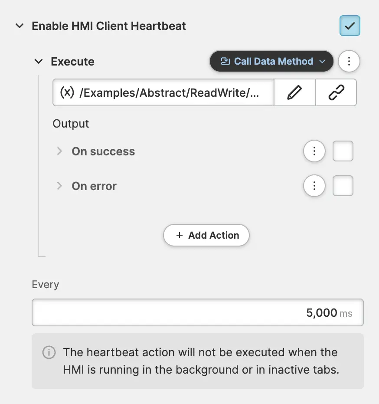The height and width of the screenshot is (404, 379).
Task: Click the heartbeat background notice text
Action: (x=200, y=361)
